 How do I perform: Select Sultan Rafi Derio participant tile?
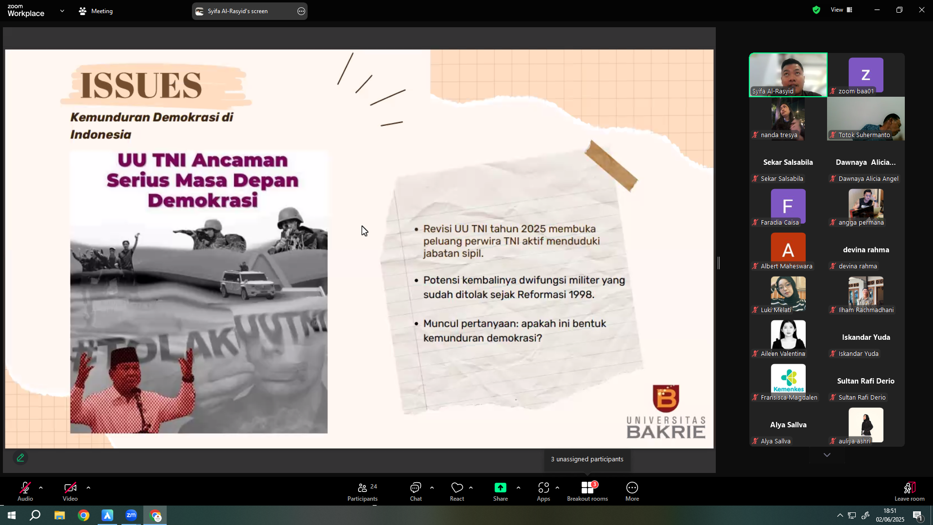point(866,381)
